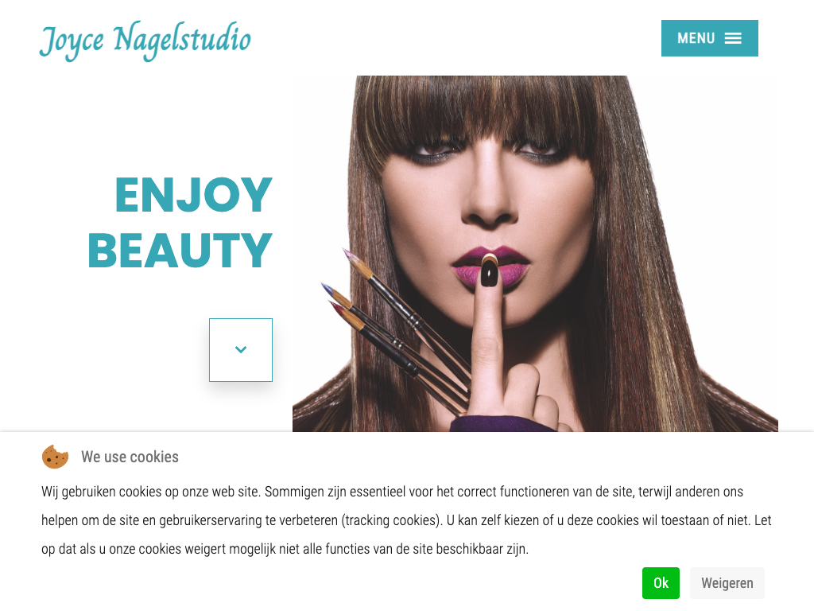Decline cookies with the Weigeren button
814x611 pixels.
click(x=727, y=583)
